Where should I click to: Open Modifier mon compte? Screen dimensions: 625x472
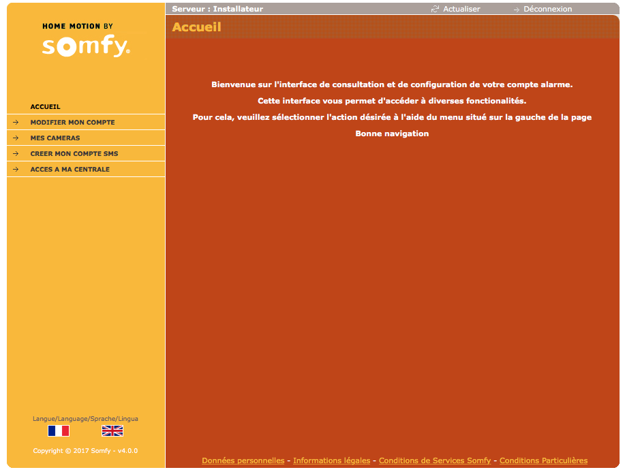coord(72,123)
